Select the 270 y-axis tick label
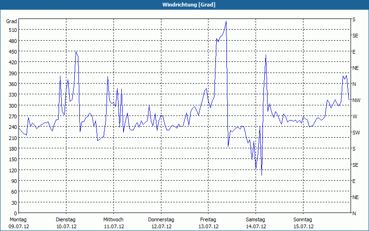369x231 pixels. (x=13, y=116)
